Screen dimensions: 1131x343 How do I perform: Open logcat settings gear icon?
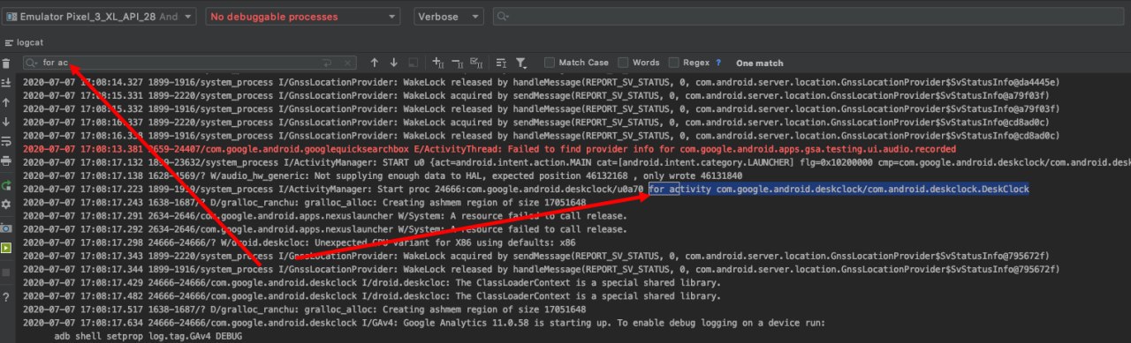pos(6,205)
